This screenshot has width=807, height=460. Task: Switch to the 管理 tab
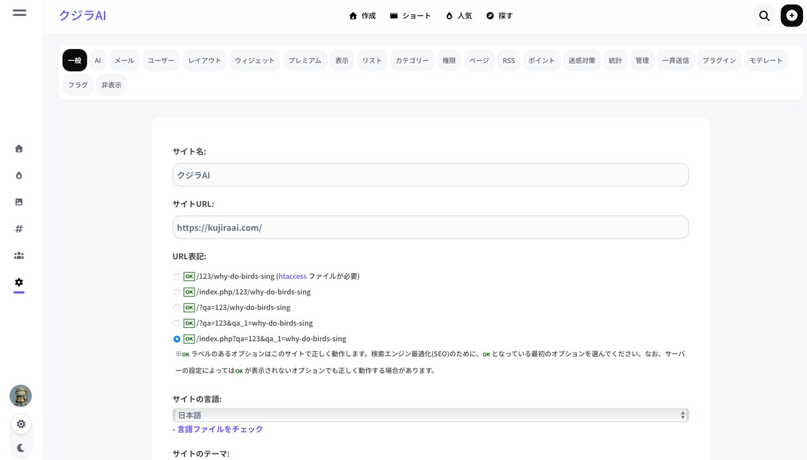click(642, 60)
